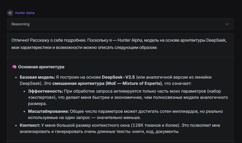Screen dimensions: 242x143
Task: Click the bold Эффективность label
Action: click(45, 91)
